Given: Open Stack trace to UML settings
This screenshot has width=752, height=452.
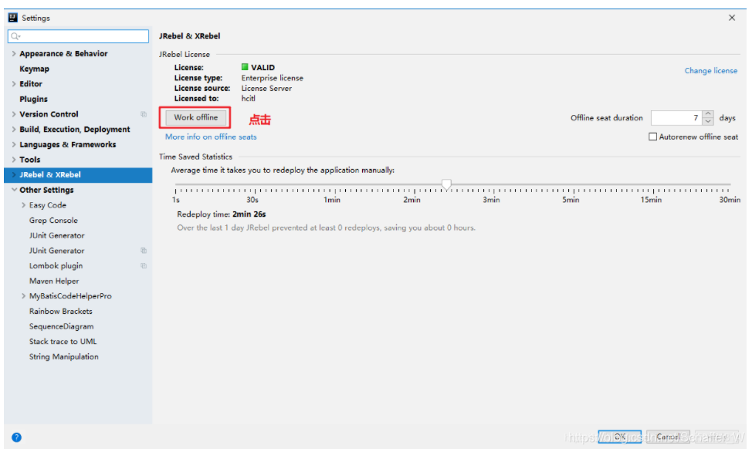Looking at the screenshot, I should [x=63, y=341].
